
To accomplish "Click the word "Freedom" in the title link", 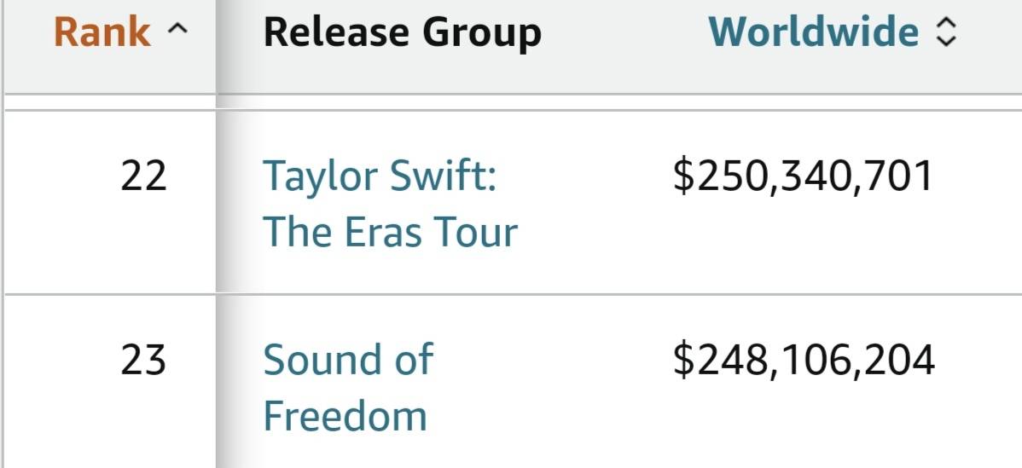I will 345,417.
